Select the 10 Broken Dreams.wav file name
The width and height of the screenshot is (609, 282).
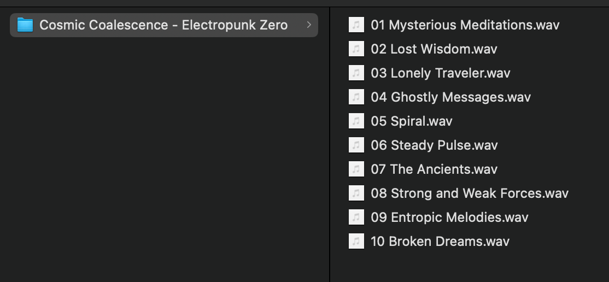click(440, 242)
